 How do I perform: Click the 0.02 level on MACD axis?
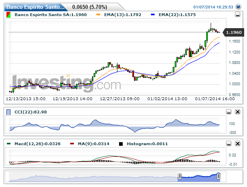click(x=232, y=155)
